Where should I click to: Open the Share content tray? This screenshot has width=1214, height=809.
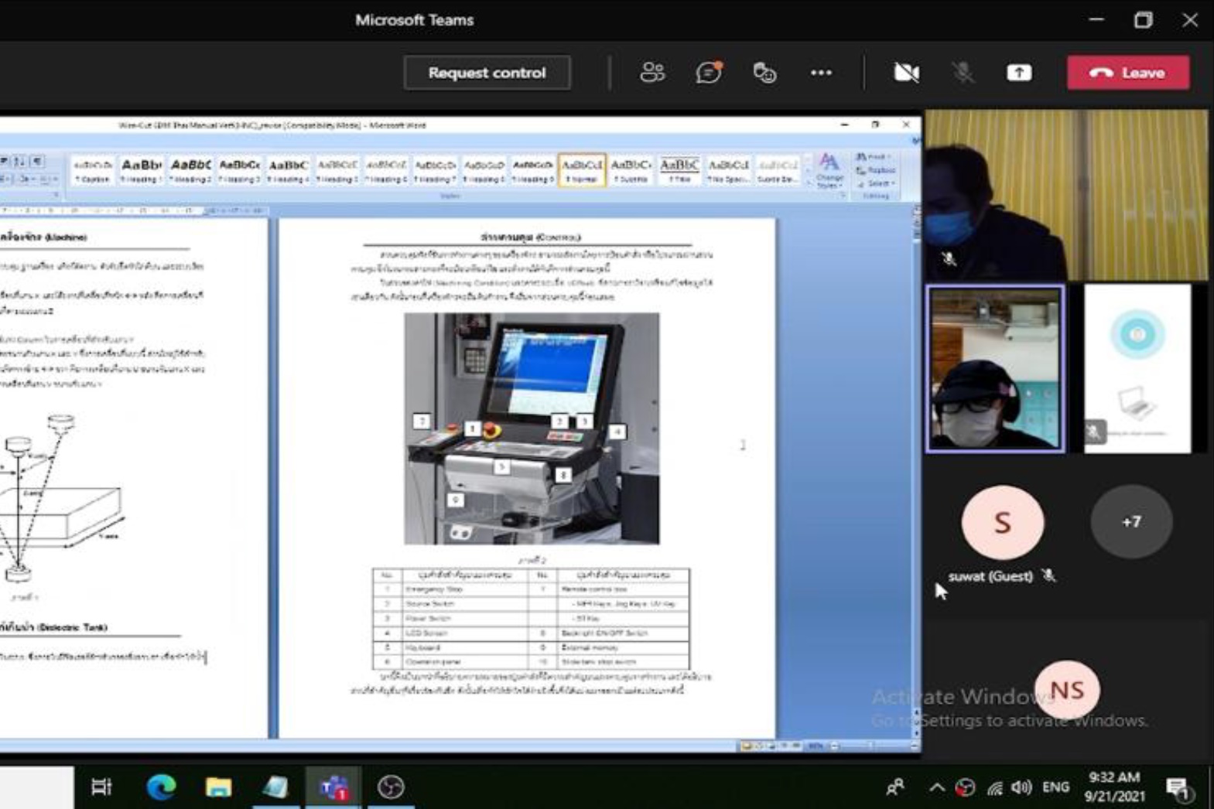coord(1019,73)
